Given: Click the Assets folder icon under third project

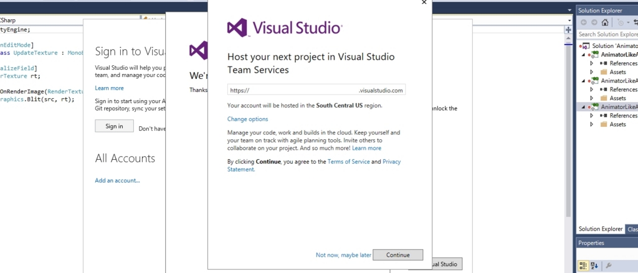Looking at the screenshot, I should pos(604,124).
